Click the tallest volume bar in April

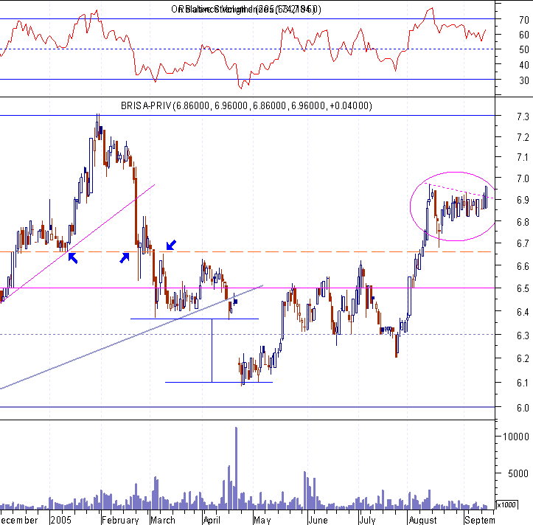(x=236, y=468)
